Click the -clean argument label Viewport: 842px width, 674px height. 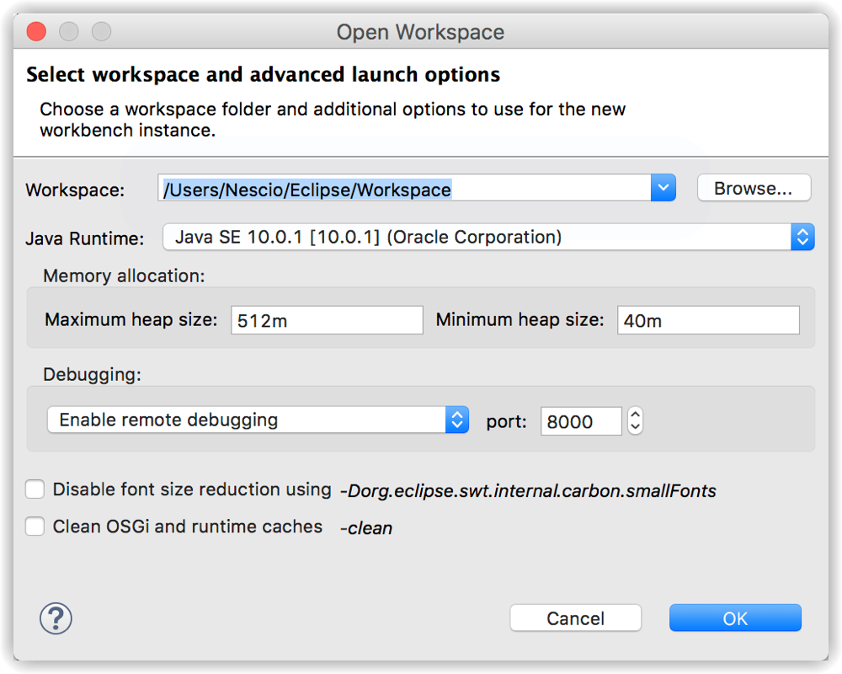click(366, 527)
